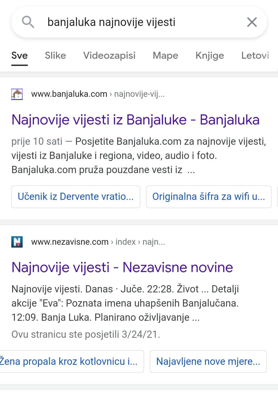Select the Sve tab

point(20,56)
